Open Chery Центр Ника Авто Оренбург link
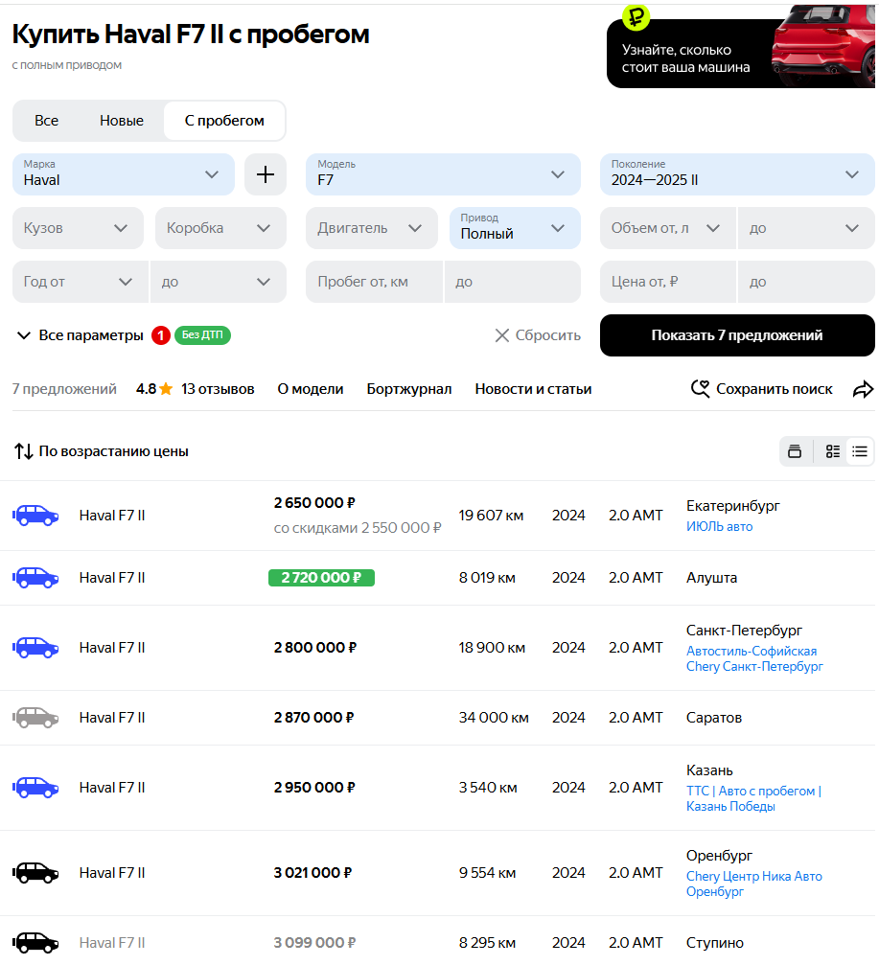 754,885
